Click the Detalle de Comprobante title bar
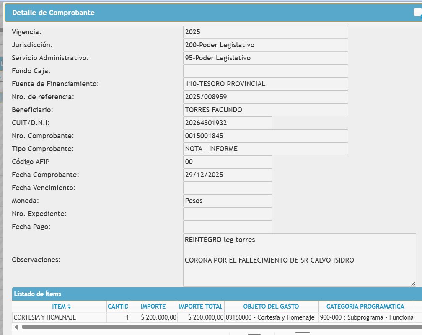Viewport: 422px width, 335px height. pyautogui.click(x=213, y=13)
